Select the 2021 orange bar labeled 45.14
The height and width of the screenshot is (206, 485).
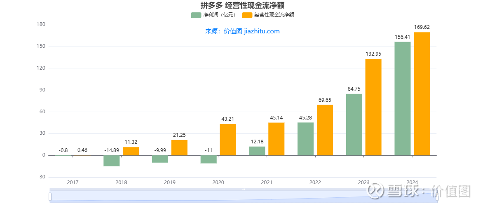276,139
